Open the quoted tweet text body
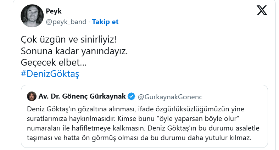279x150 pixels. [143, 123]
